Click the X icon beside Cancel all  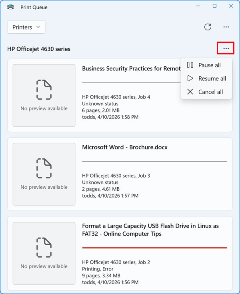(190, 92)
